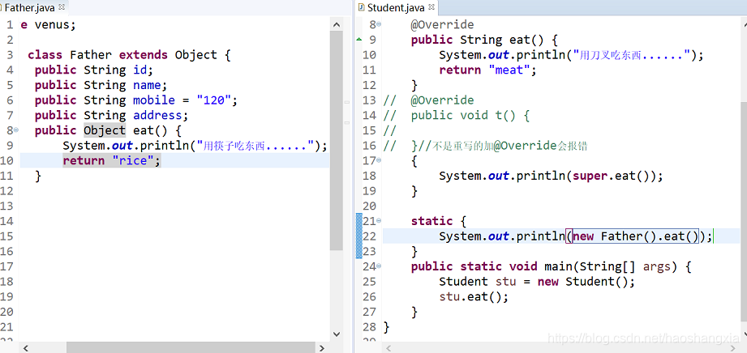Click the "public String name;" declaration

[101, 85]
